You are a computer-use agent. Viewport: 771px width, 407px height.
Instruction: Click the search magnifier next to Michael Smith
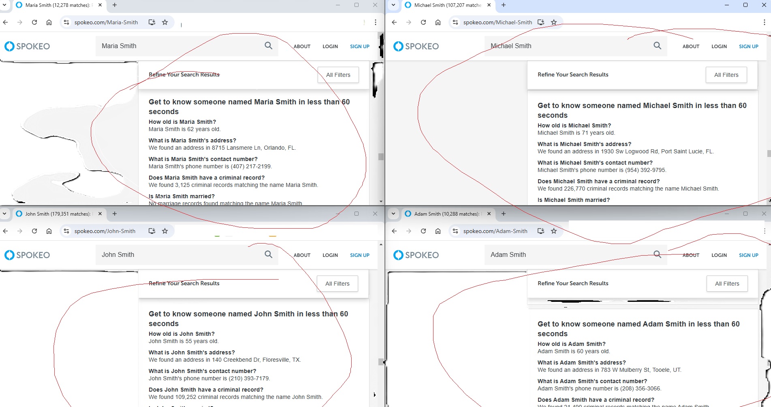click(657, 46)
